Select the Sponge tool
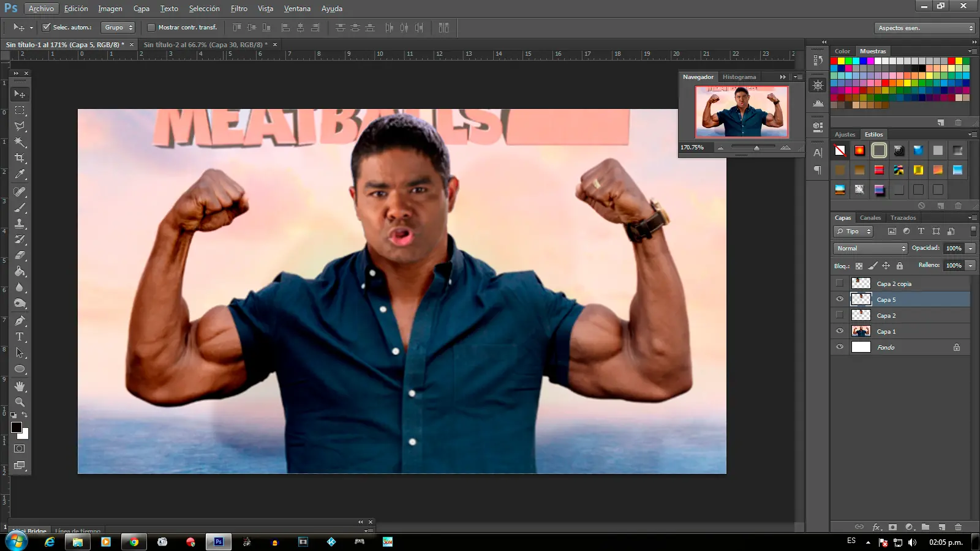The height and width of the screenshot is (551, 980). point(20,303)
